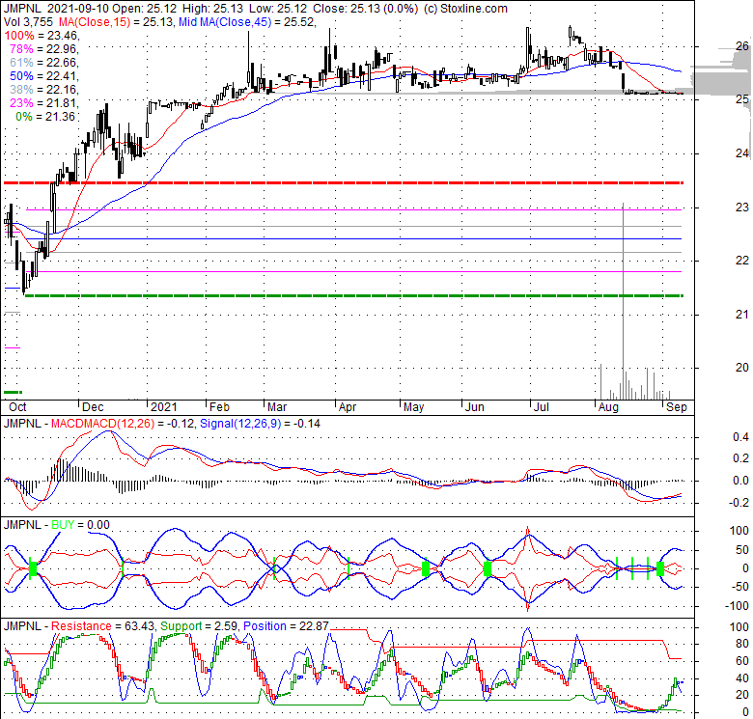This screenshot has width=753, height=719.
Task: Click the MACD axis value -0.2
Action: [x=739, y=503]
